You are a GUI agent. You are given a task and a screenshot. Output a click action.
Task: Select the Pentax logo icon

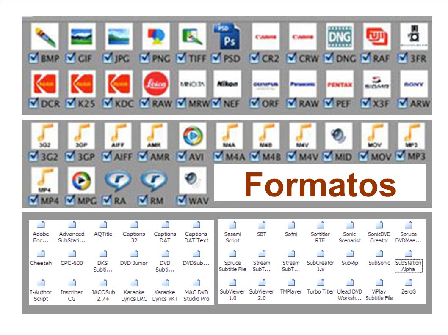pyautogui.click(x=340, y=84)
